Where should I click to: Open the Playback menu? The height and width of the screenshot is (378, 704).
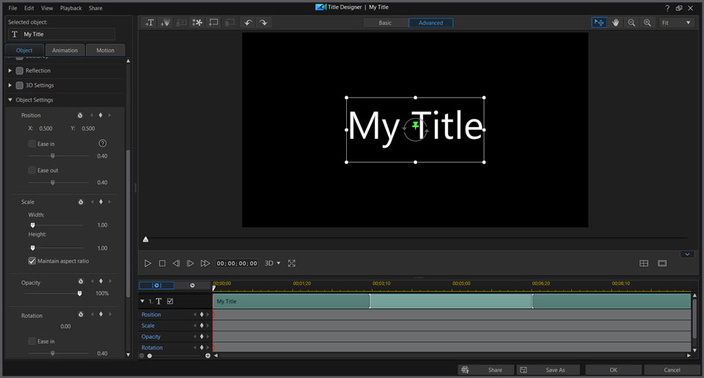pyautogui.click(x=71, y=8)
